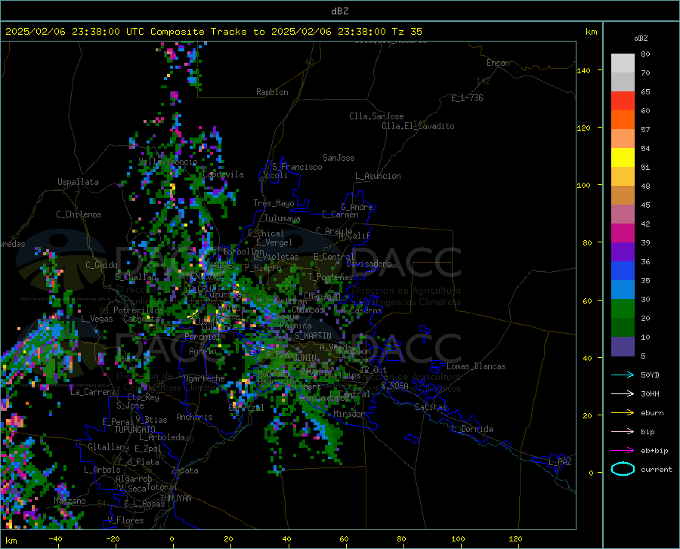Click the TUNUYAN label on map

coord(175,498)
